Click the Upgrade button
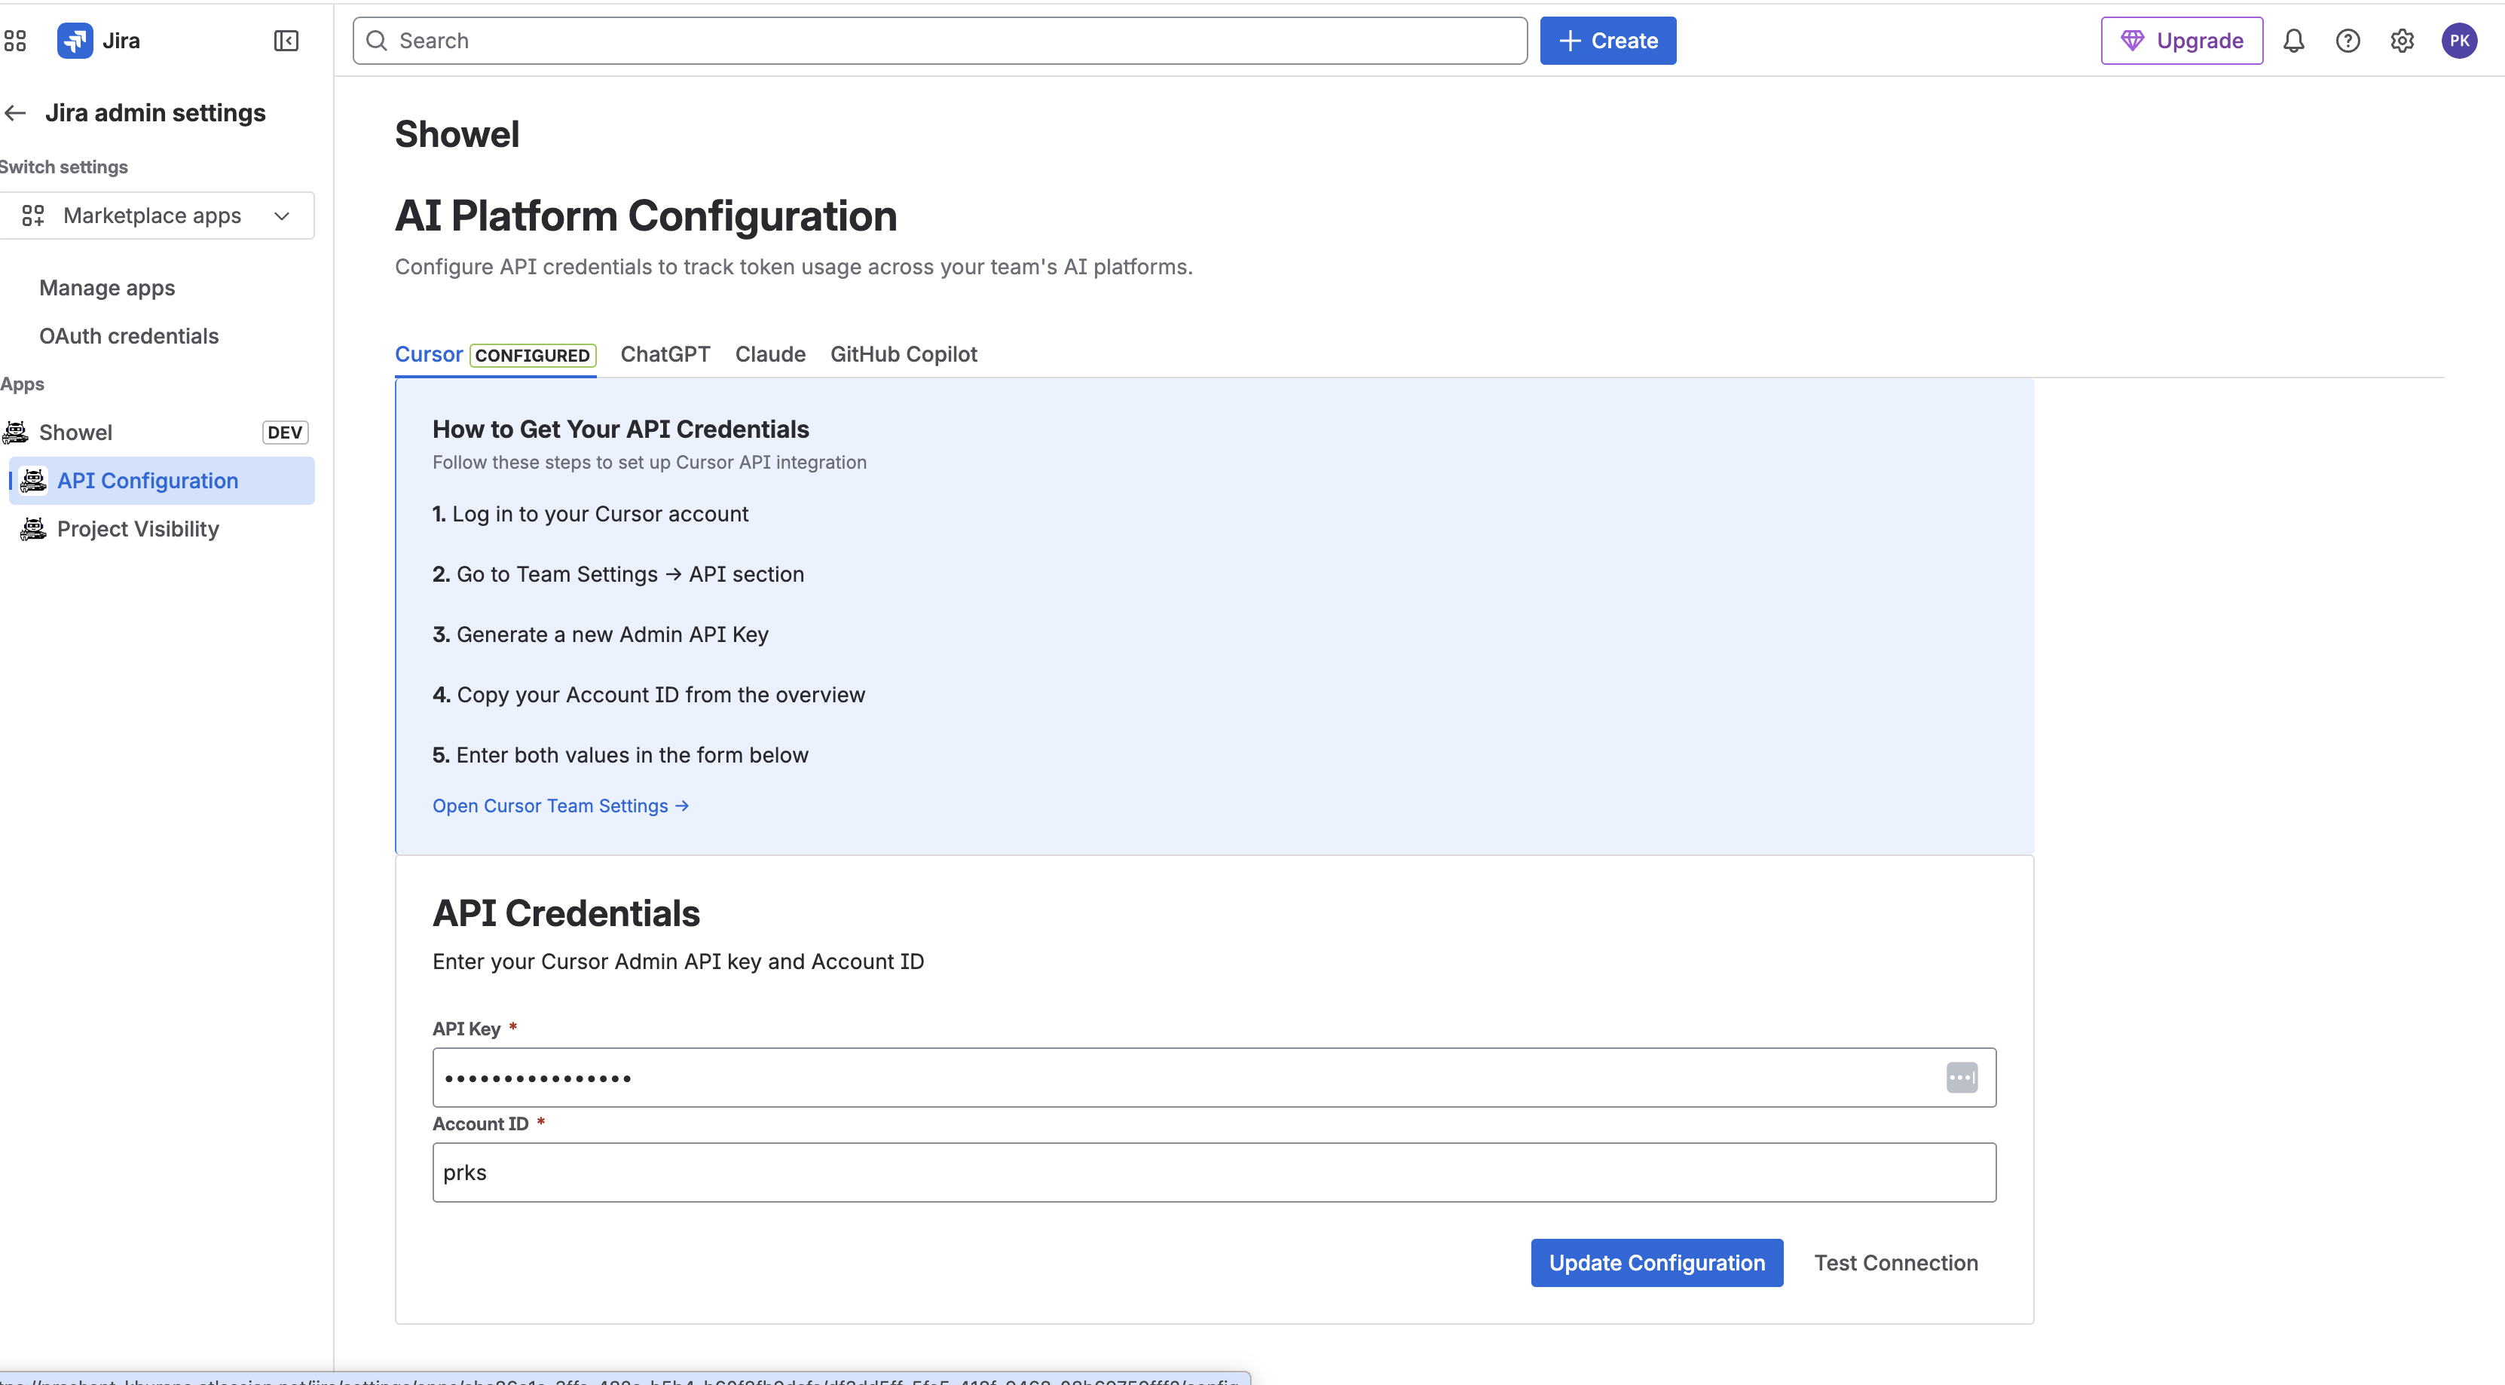 [2181, 41]
